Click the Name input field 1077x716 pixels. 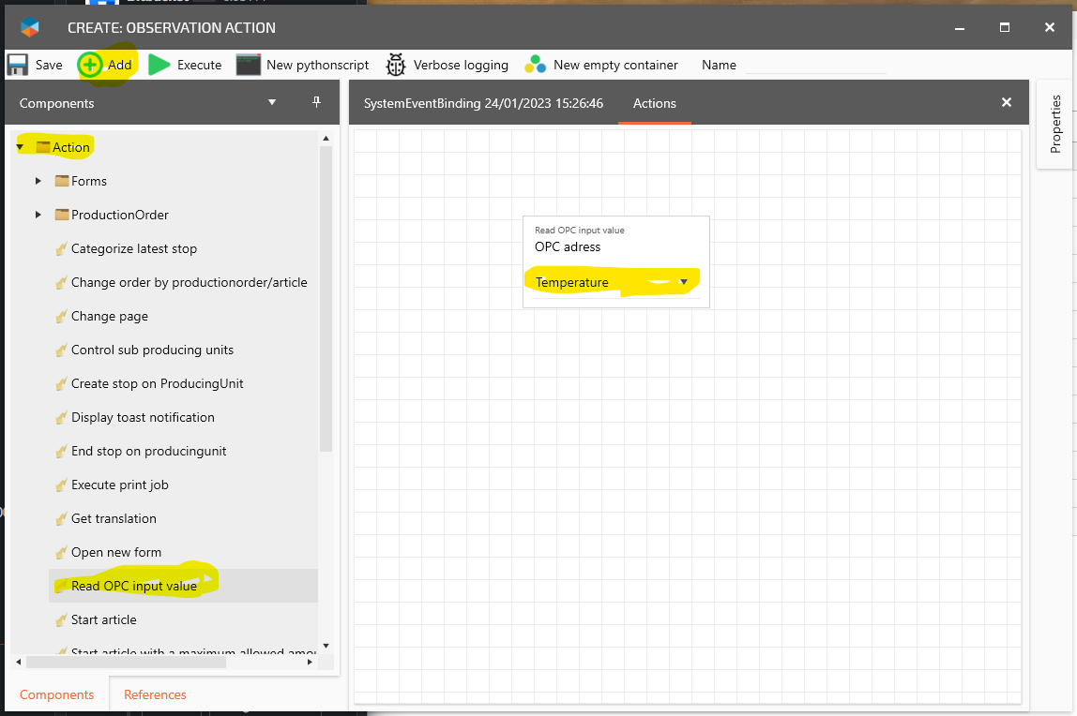coord(814,65)
